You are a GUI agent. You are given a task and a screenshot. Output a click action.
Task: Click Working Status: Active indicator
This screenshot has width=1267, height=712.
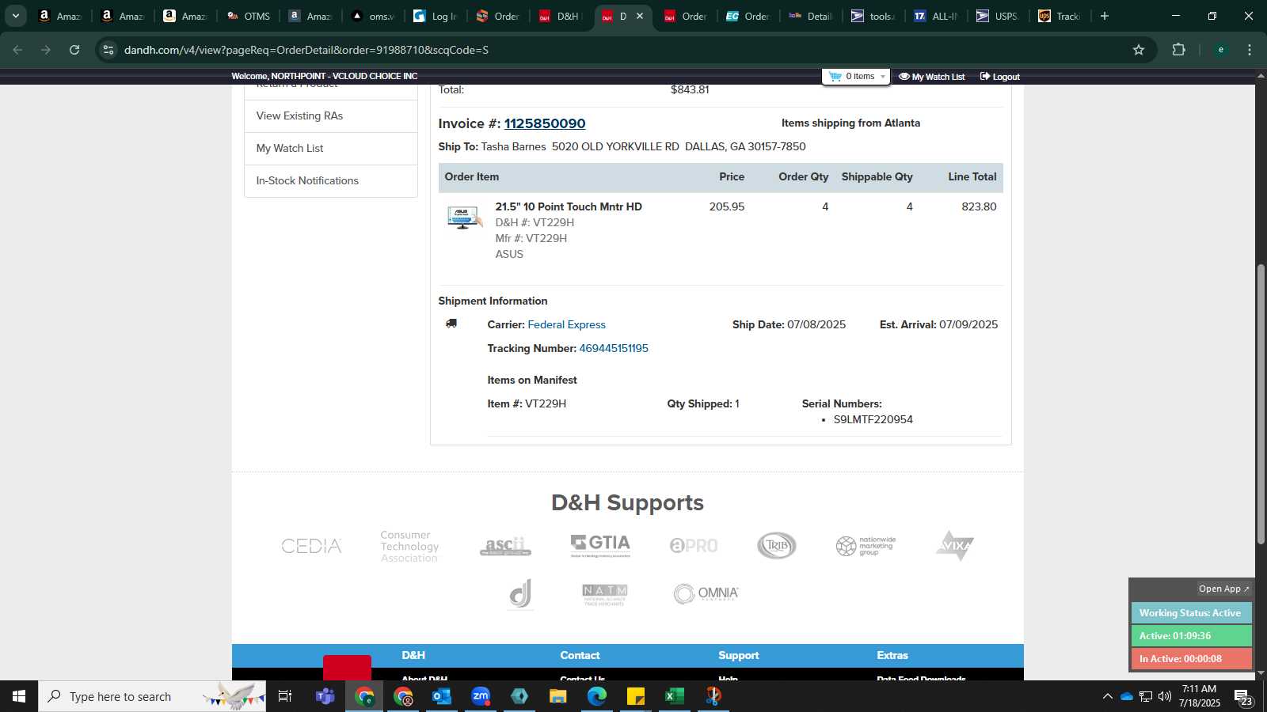pyautogui.click(x=1191, y=613)
